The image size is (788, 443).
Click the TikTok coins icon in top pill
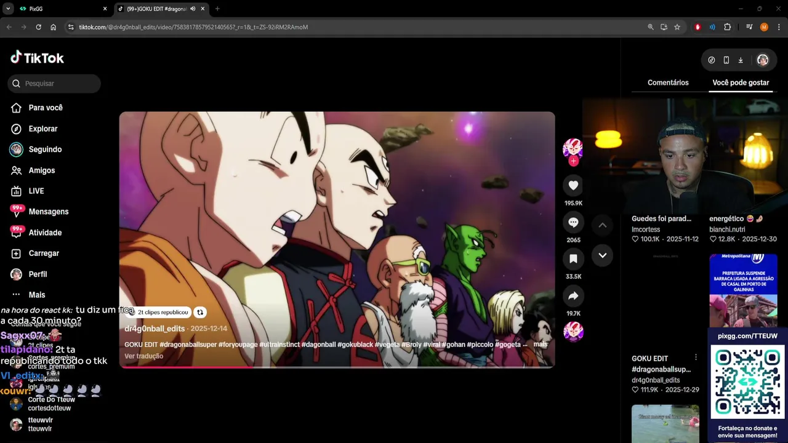[x=712, y=60]
